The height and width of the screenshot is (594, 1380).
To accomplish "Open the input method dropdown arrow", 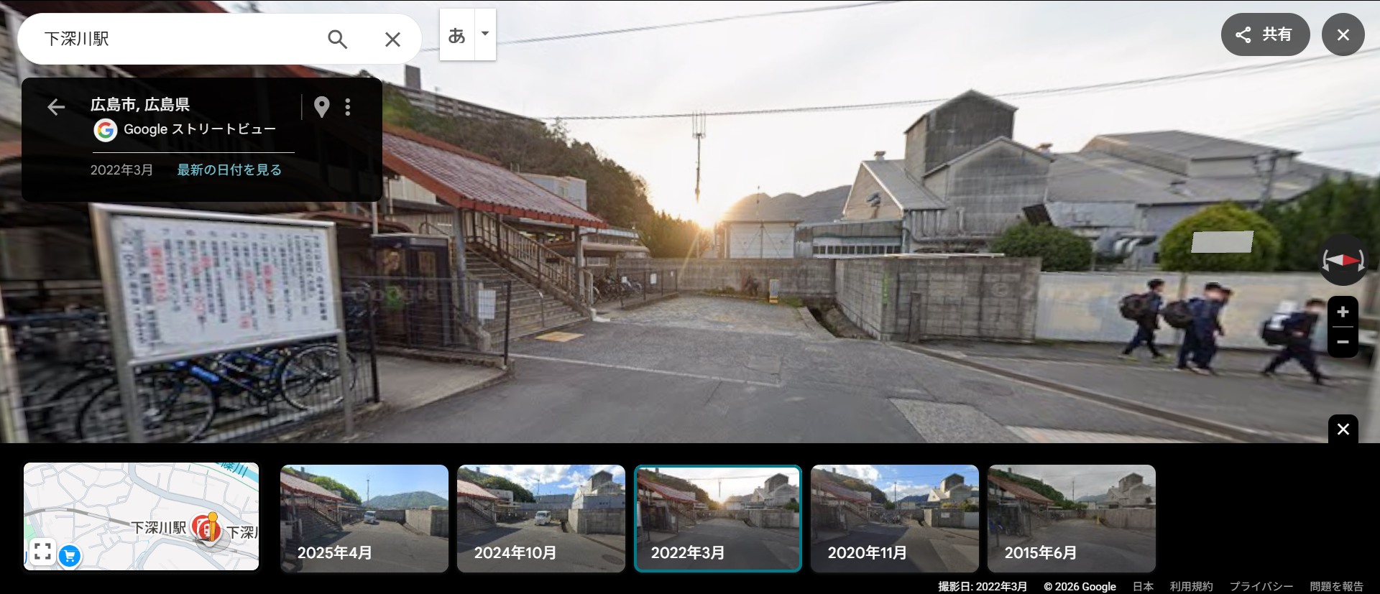I will click(x=485, y=34).
